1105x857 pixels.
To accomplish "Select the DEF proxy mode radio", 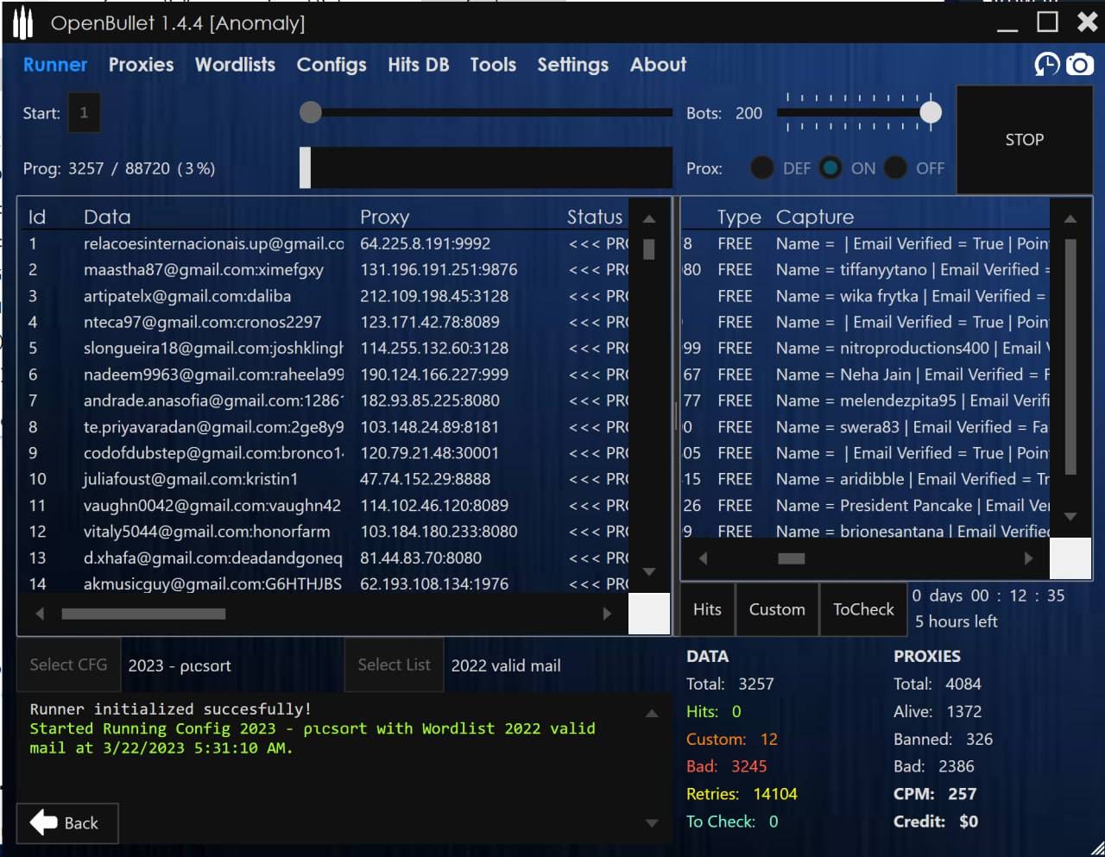I will 761,167.
